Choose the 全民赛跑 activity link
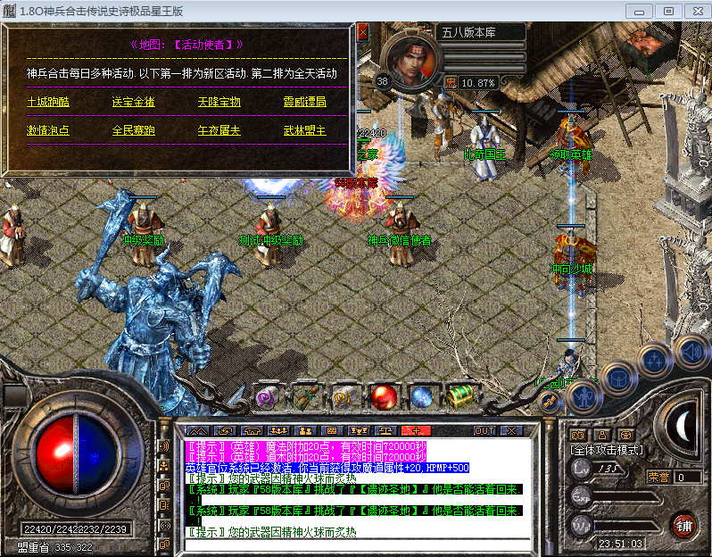Image resolution: width=712 pixels, height=557 pixels. pyautogui.click(x=134, y=130)
